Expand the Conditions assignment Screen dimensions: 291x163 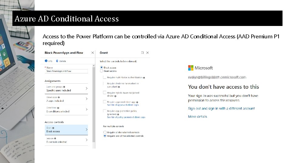86,110
